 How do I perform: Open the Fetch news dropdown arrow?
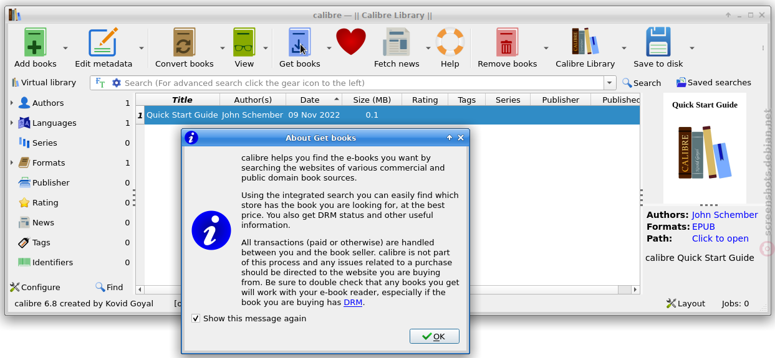pos(428,48)
